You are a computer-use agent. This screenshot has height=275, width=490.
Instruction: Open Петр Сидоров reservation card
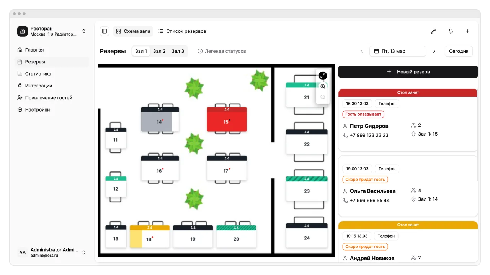point(408,120)
